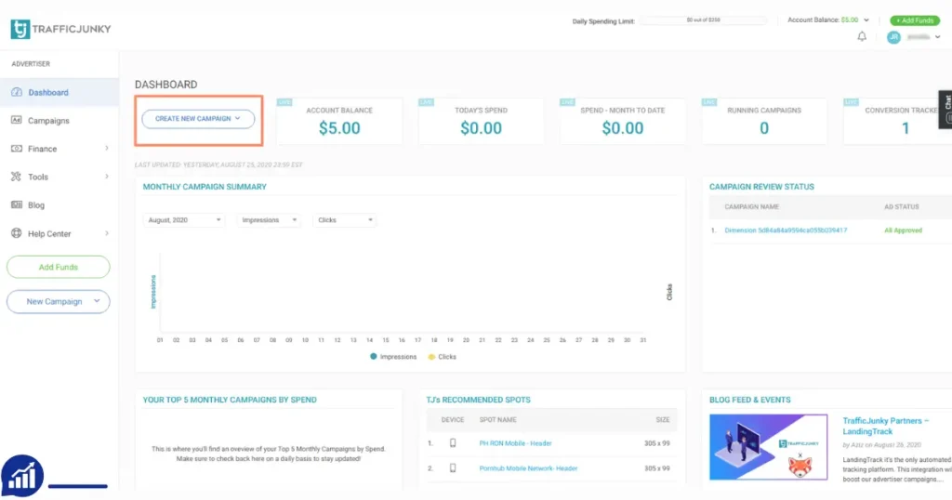Click the Ad Status column header
Viewport: 952px width, 500px height.
(901, 207)
